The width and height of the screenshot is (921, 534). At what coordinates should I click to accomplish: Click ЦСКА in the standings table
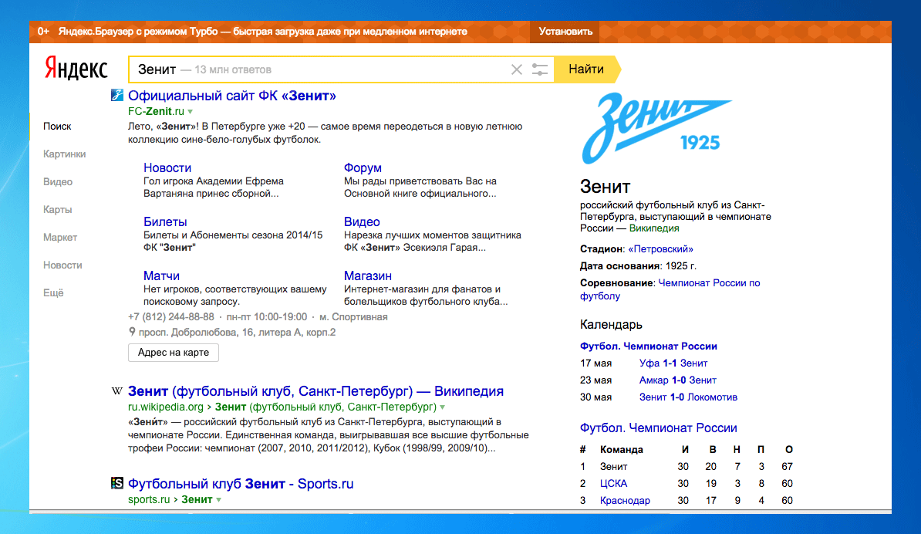tap(613, 484)
